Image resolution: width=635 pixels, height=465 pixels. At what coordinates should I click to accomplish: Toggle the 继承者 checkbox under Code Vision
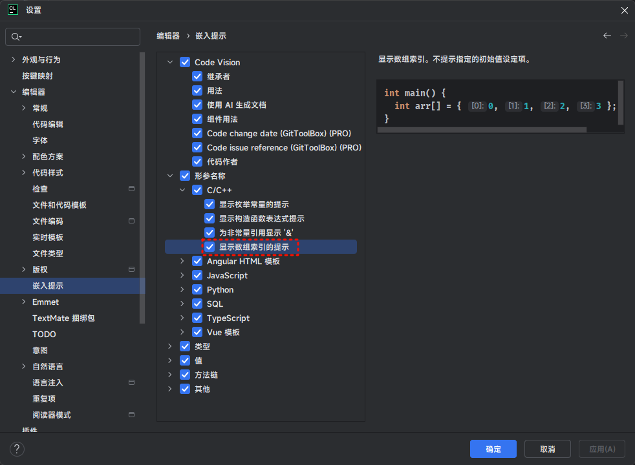[x=197, y=76]
